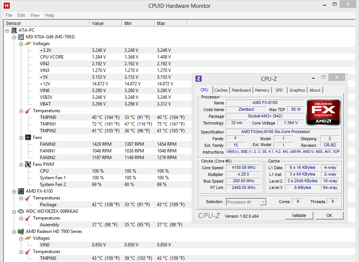
Task: Click the AMD FX Unlocked processor logo
Action: [x=323, y=113]
